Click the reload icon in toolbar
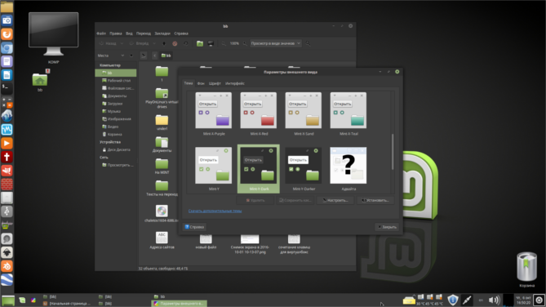This screenshot has height=307, width=546. tap(185, 43)
